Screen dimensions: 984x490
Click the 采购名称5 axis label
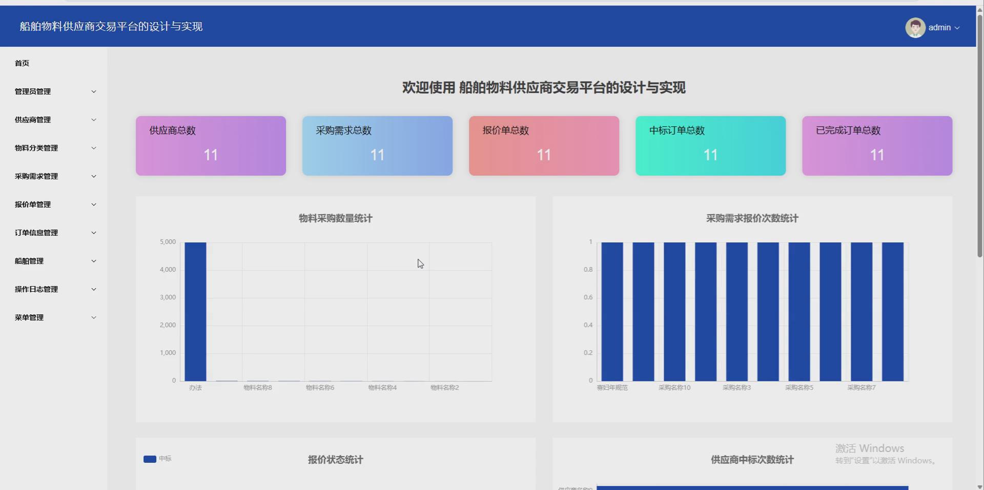click(799, 387)
